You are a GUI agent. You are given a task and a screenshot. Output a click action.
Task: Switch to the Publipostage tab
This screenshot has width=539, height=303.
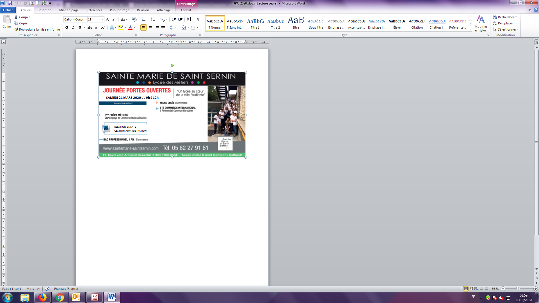(x=120, y=10)
